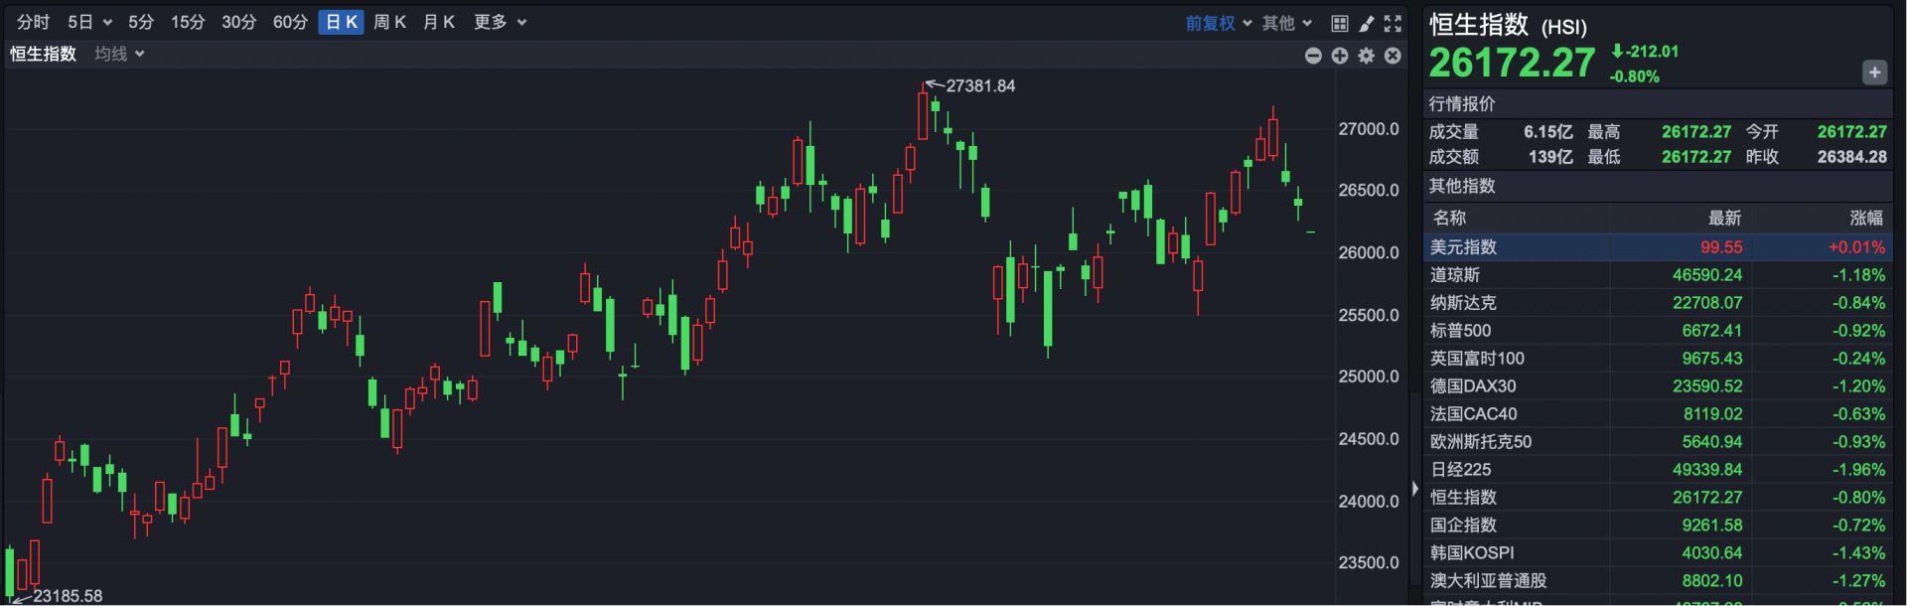Collapse the side panel with arrow handle
Image resolution: width=1907 pixels, height=606 pixels.
click(x=1414, y=488)
